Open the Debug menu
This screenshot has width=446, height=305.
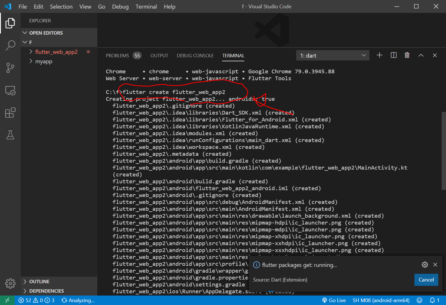pos(120,7)
